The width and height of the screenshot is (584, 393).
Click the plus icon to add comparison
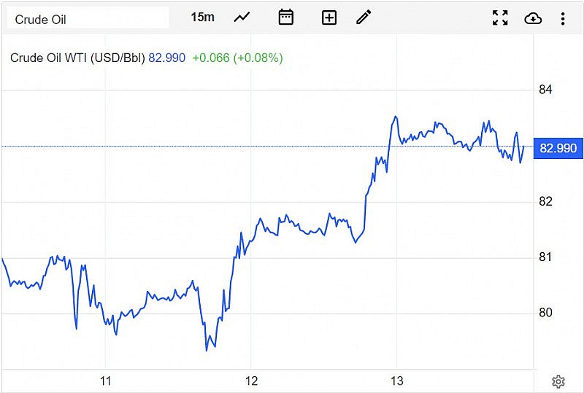tap(329, 17)
